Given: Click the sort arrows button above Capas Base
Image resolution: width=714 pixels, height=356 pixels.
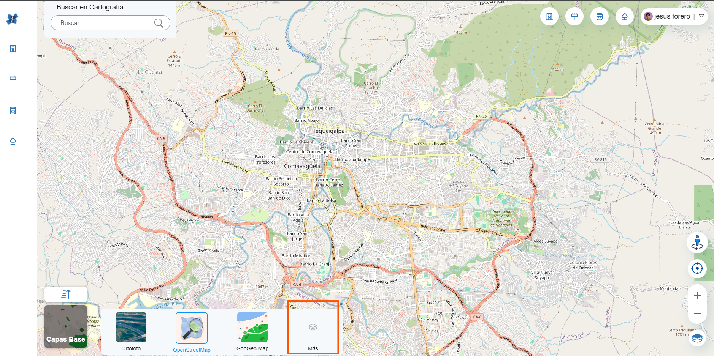Looking at the screenshot, I should tap(65, 294).
